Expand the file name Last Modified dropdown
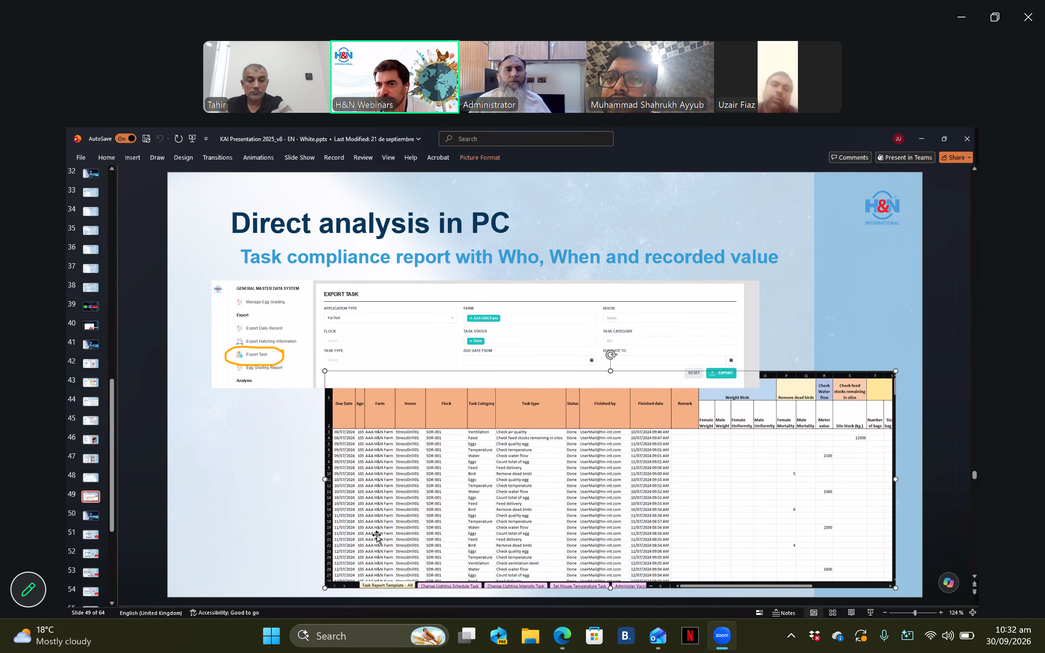This screenshot has width=1045, height=653. 418,139
